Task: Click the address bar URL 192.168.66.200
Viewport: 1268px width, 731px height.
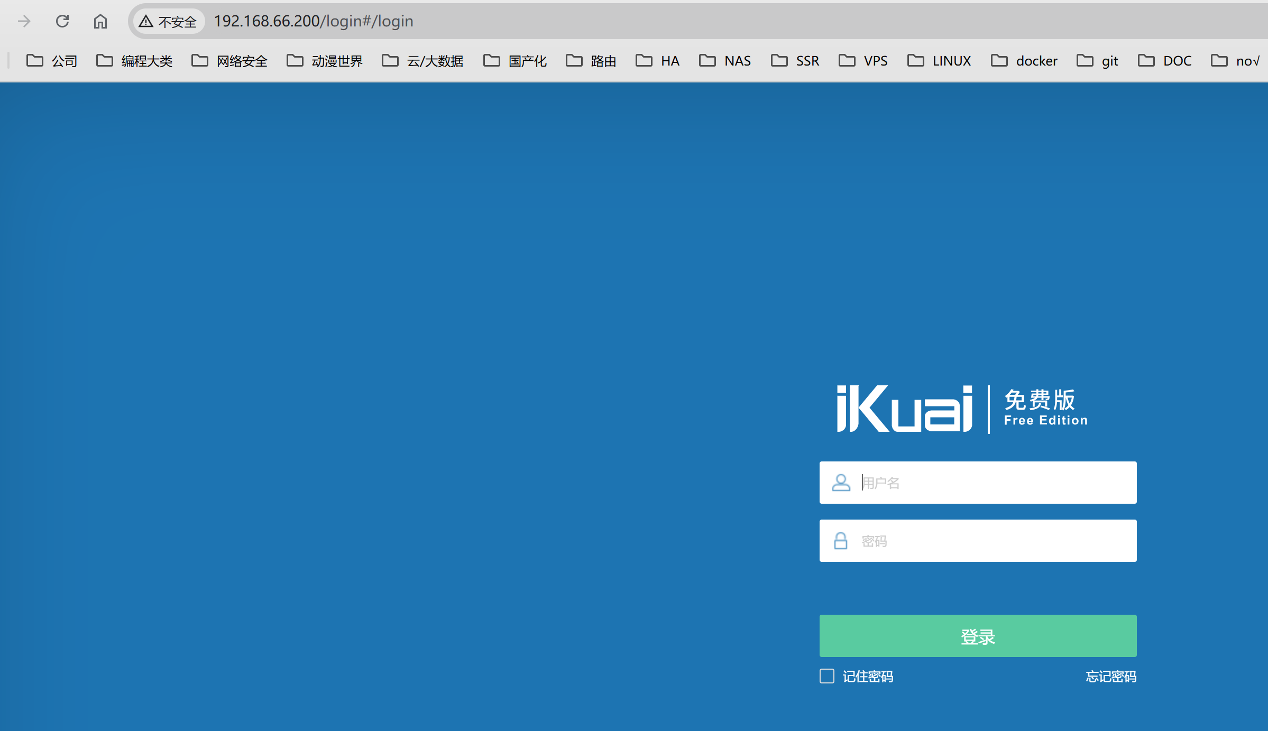Action: [313, 21]
